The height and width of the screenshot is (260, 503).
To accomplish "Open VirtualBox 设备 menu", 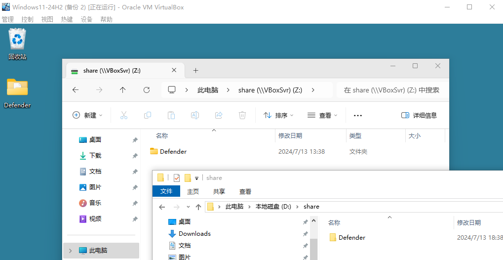I will (x=86, y=19).
